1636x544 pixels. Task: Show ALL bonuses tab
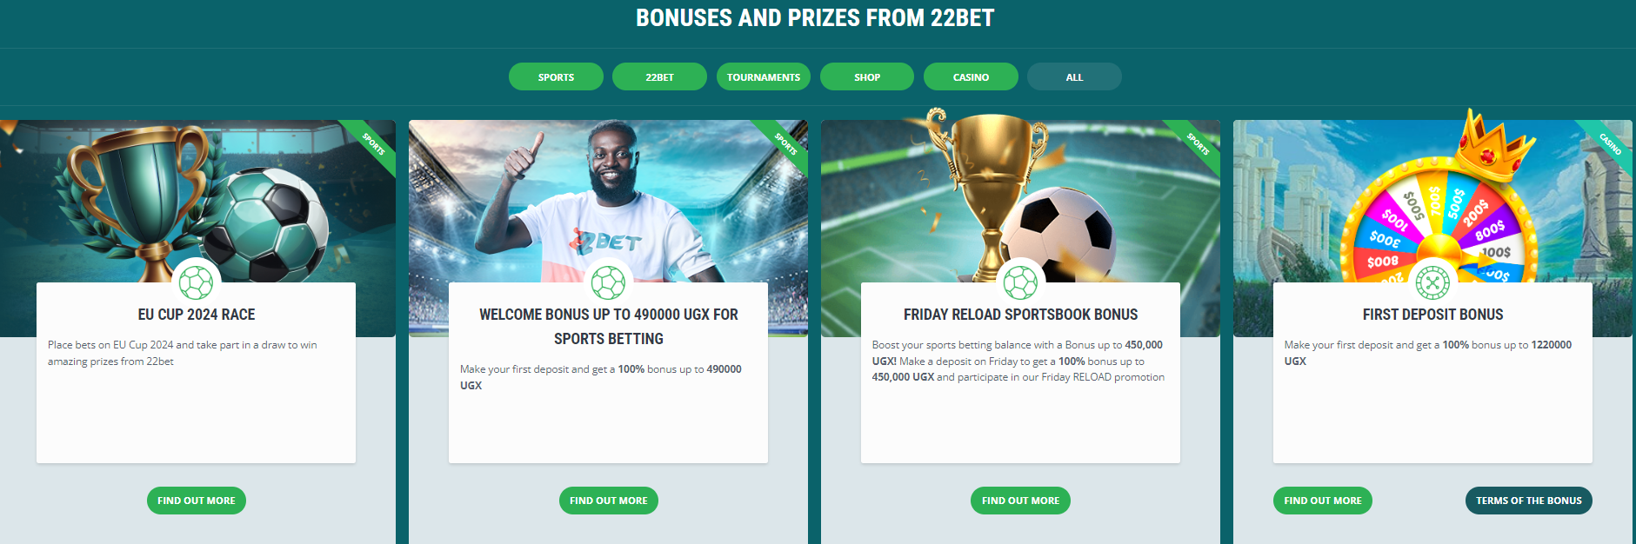tap(1074, 76)
